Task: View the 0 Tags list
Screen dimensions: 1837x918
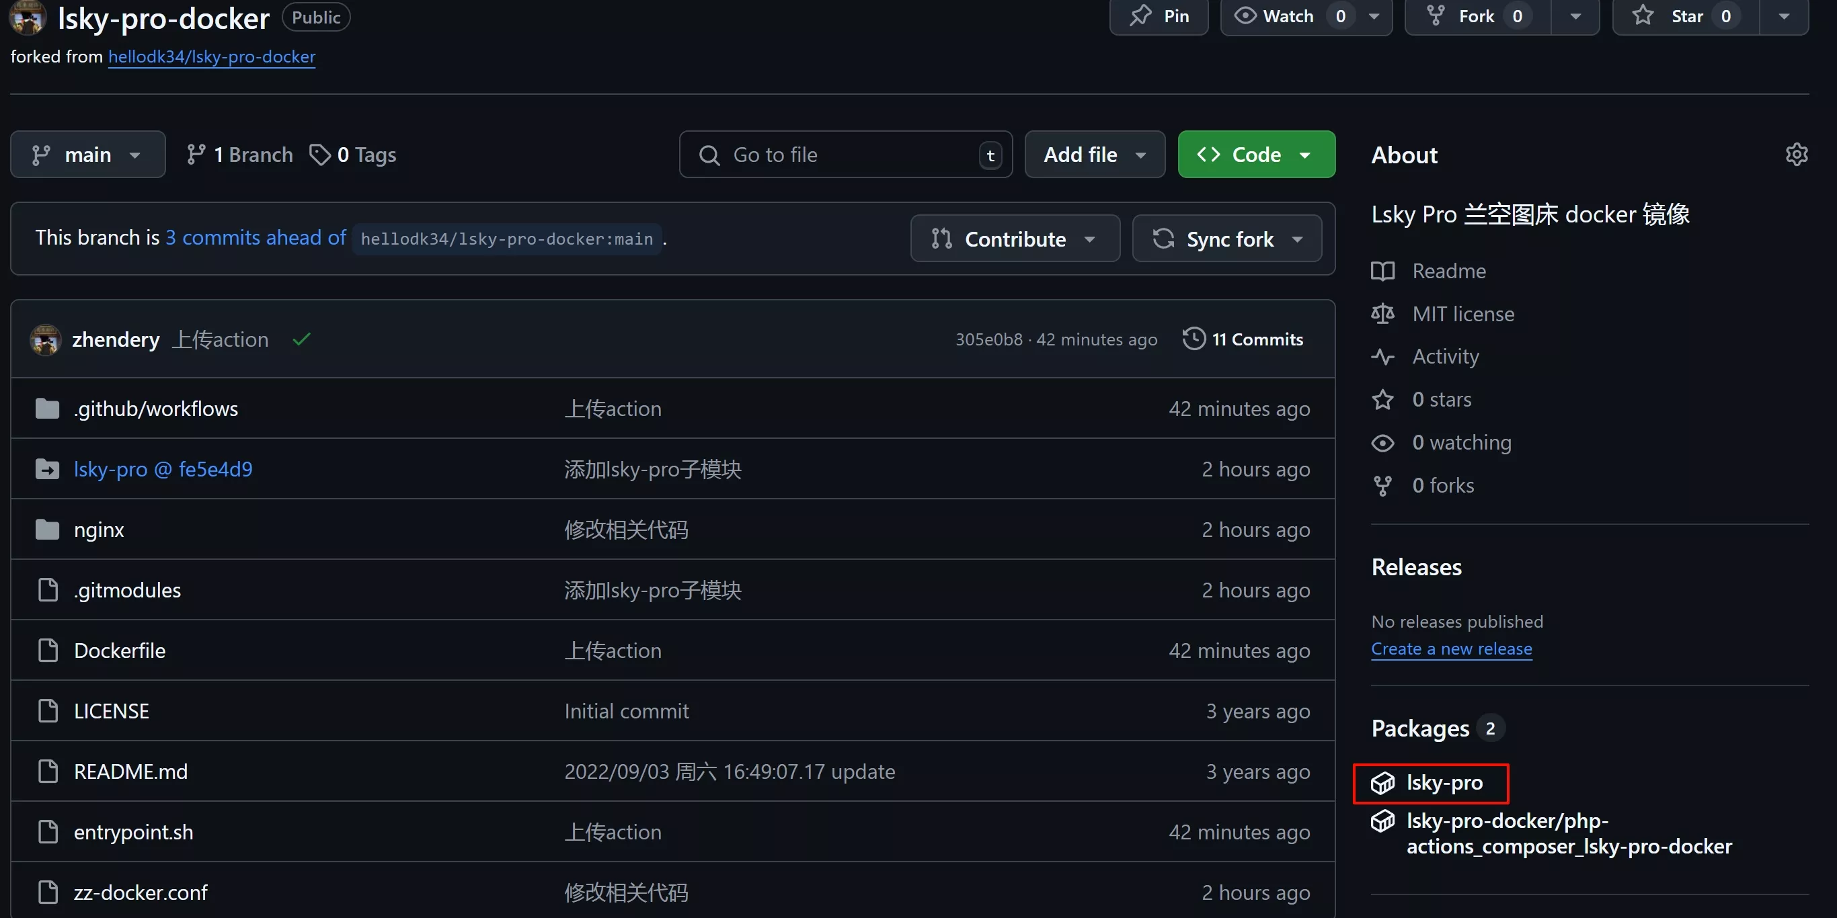Action: pyautogui.click(x=353, y=155)
